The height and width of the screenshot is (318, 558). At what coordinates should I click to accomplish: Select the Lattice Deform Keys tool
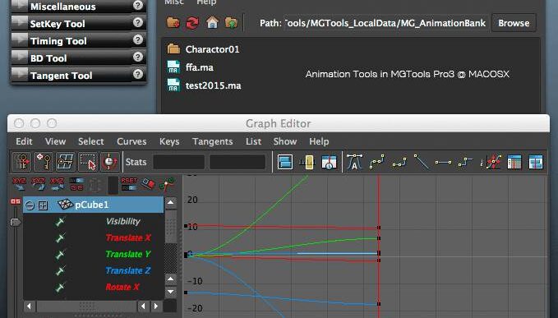click(x=65, y=162)
